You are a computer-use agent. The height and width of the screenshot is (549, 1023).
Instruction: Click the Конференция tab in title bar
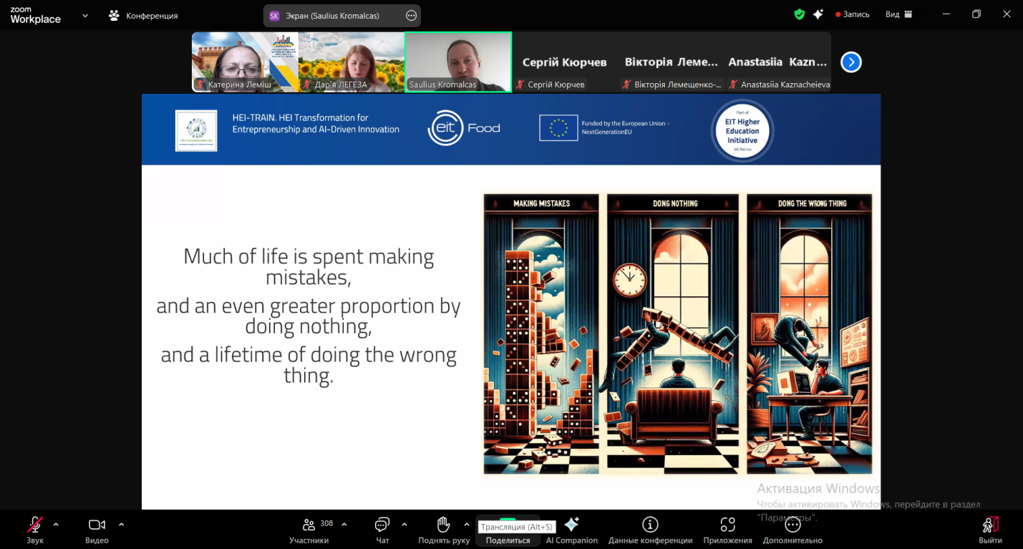click(143, 15)
